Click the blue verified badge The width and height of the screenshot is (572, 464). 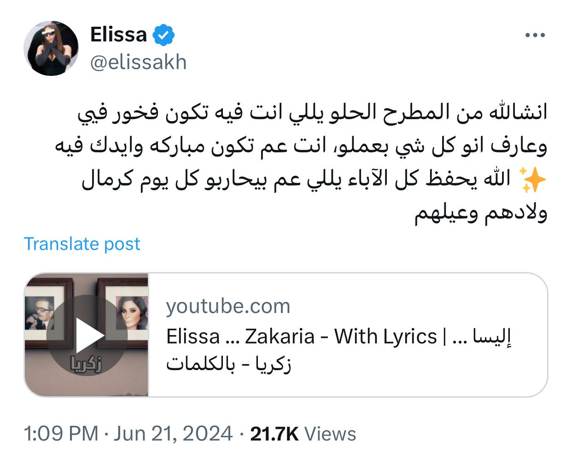163,35
